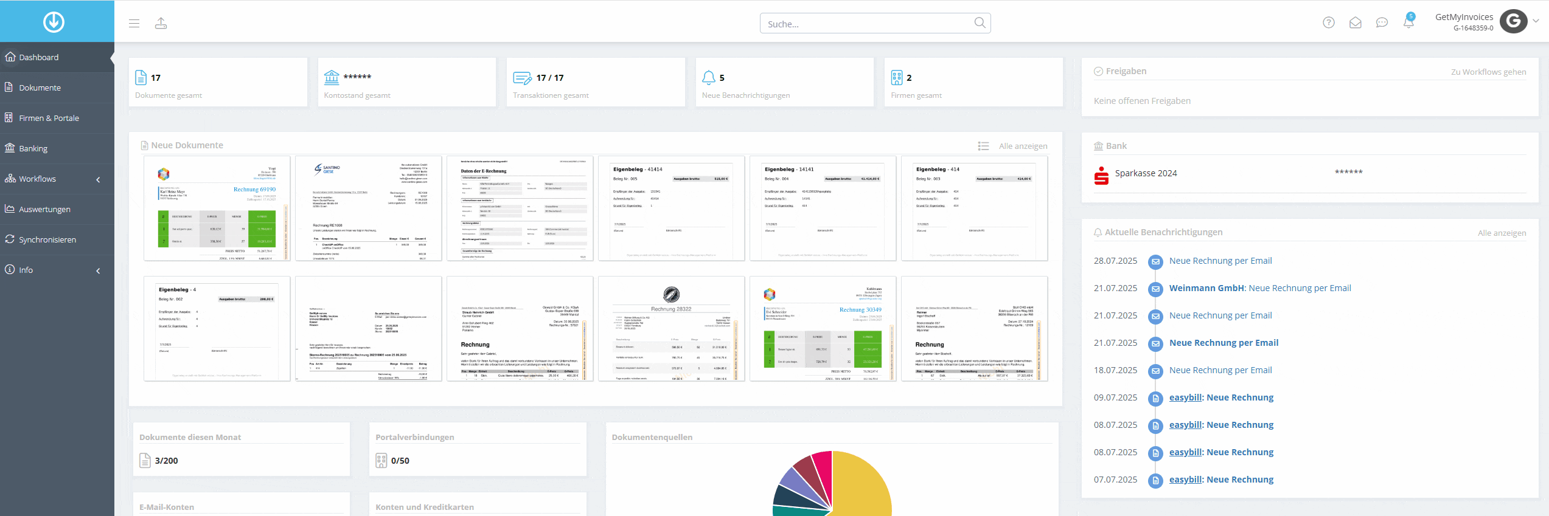This screenshot has height=516, width=1549.
Task: Click the Firmen gesamt building icon
Action: point(897,77)
